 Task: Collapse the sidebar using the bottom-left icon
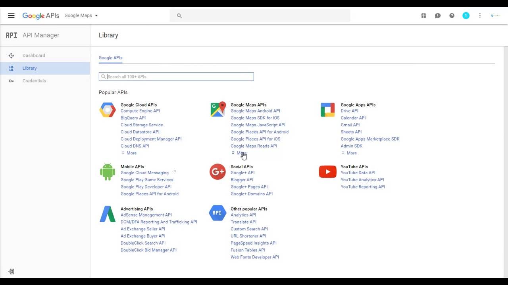pos(11,272)
